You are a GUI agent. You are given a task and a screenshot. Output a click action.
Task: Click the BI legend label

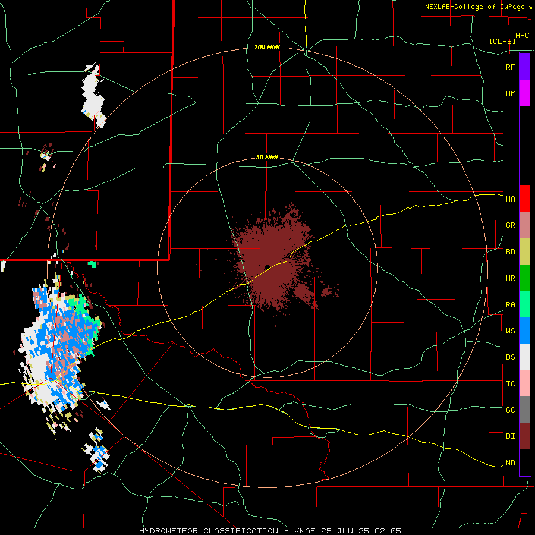point(510,436)
